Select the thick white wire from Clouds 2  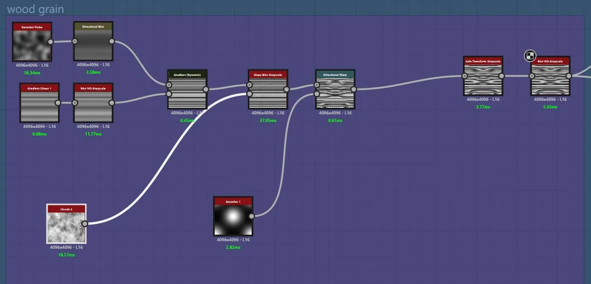pos(166,160)
